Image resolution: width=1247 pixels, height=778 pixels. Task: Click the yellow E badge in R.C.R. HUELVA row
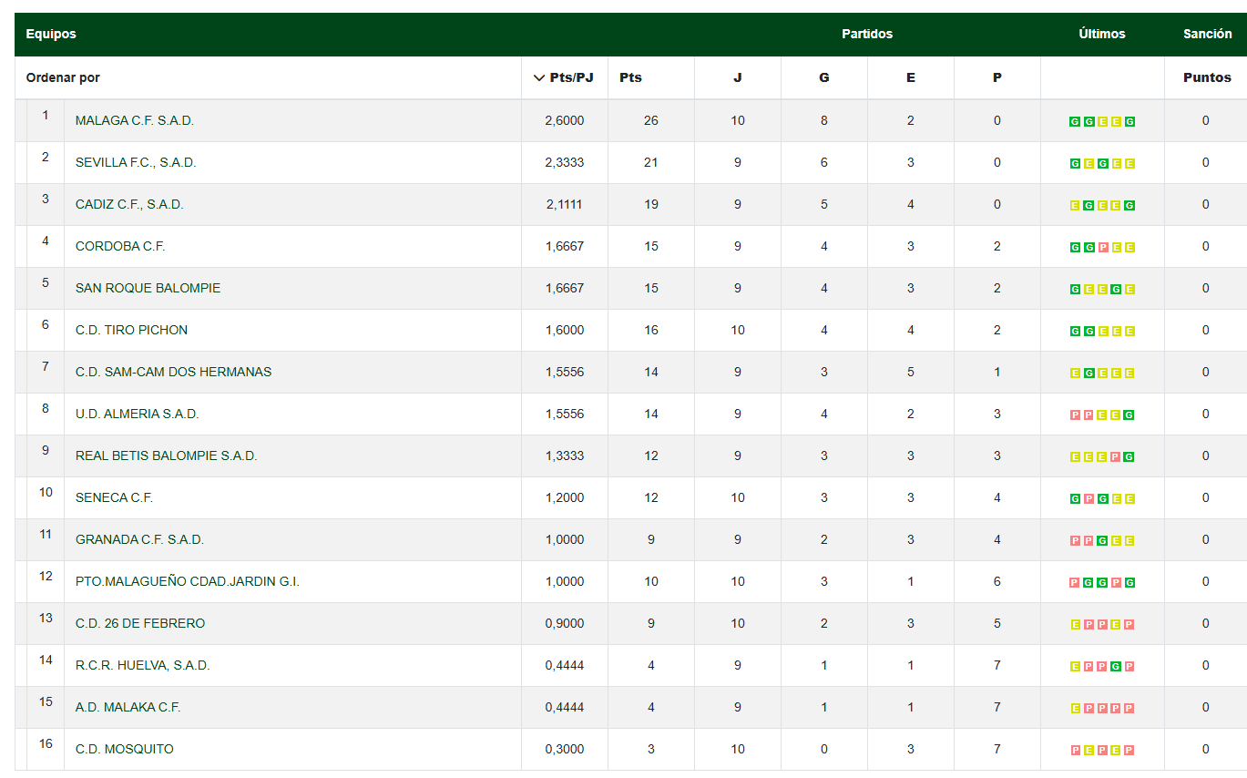click(1076, 667)
